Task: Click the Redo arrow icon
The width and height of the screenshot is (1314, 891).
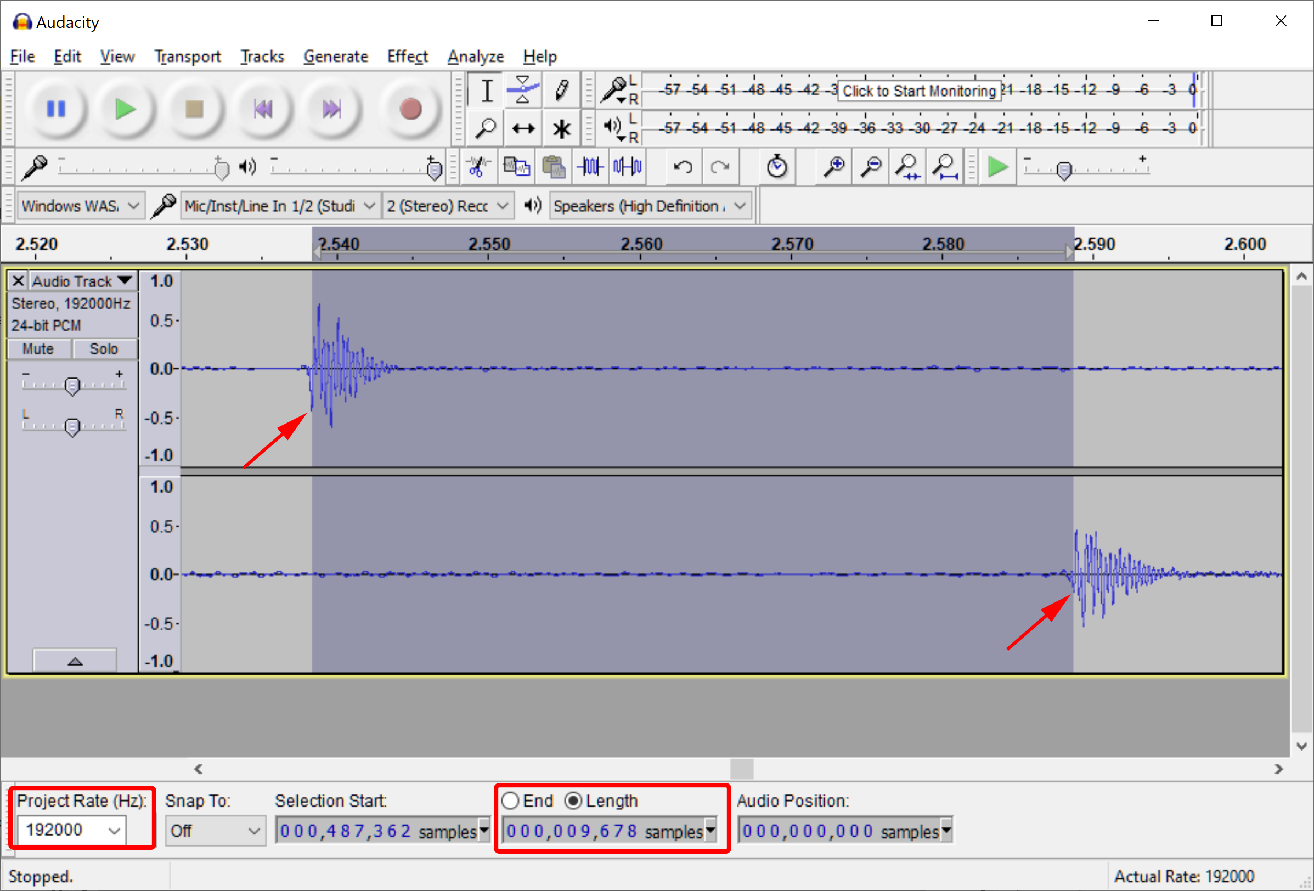Action: tap(720, 167)
